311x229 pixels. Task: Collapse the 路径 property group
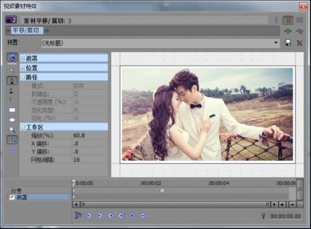22,78
